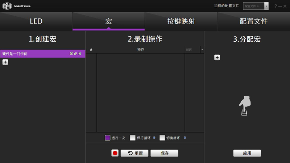This screenshot has height=163, width=290.
Task: Switch to the LED tab
Action: point(36,21)
